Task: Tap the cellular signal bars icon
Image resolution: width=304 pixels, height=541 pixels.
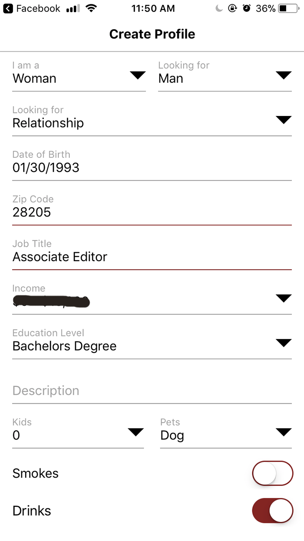Action: pos(73,9)
